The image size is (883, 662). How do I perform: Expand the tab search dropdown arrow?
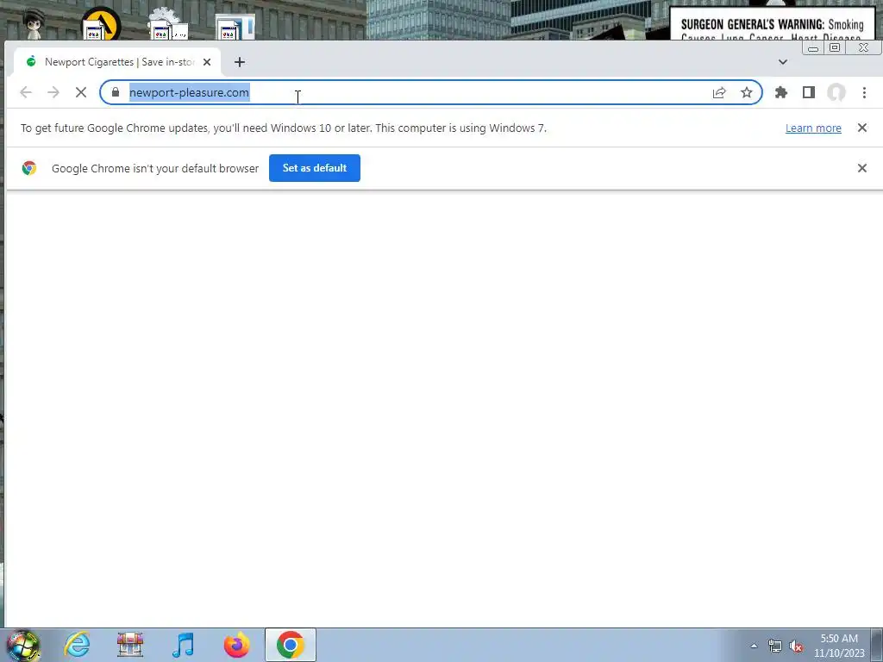pos(783,62)
